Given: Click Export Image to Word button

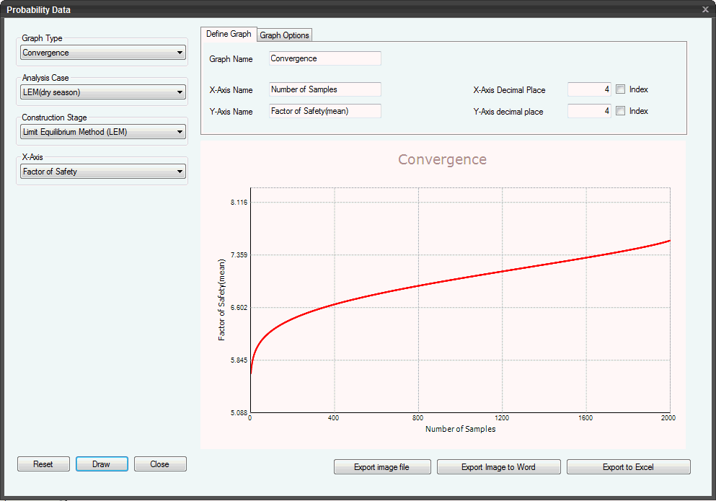Looking at the screenshot, I should click(x=498, y=467).
